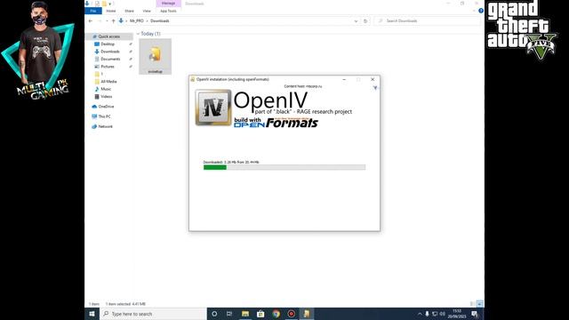569x320 pixels.
Task: Collapse the Today (1) group
Action: pyautogui.click(x=138, y=34)
